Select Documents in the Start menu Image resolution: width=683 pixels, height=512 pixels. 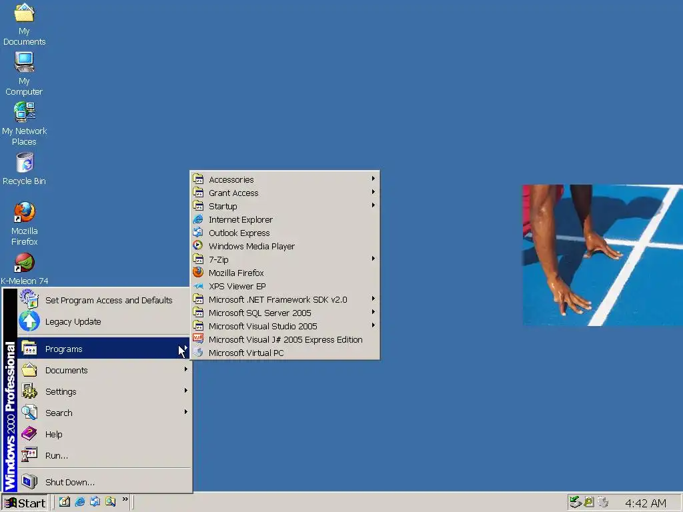pos(103,369)
